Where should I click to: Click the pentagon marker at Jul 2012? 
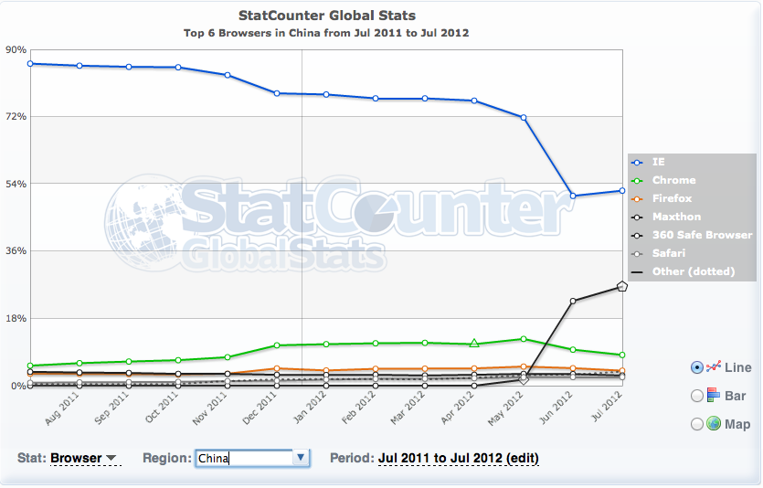coord(622,286)
